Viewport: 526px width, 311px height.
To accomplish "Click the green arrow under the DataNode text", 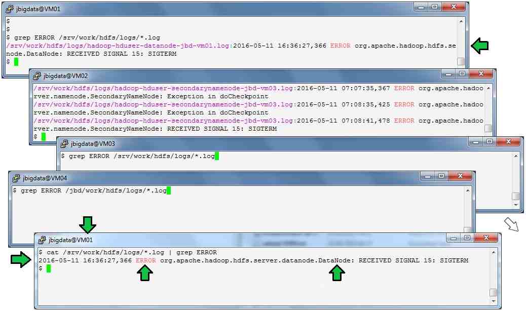I will point(336,274).
